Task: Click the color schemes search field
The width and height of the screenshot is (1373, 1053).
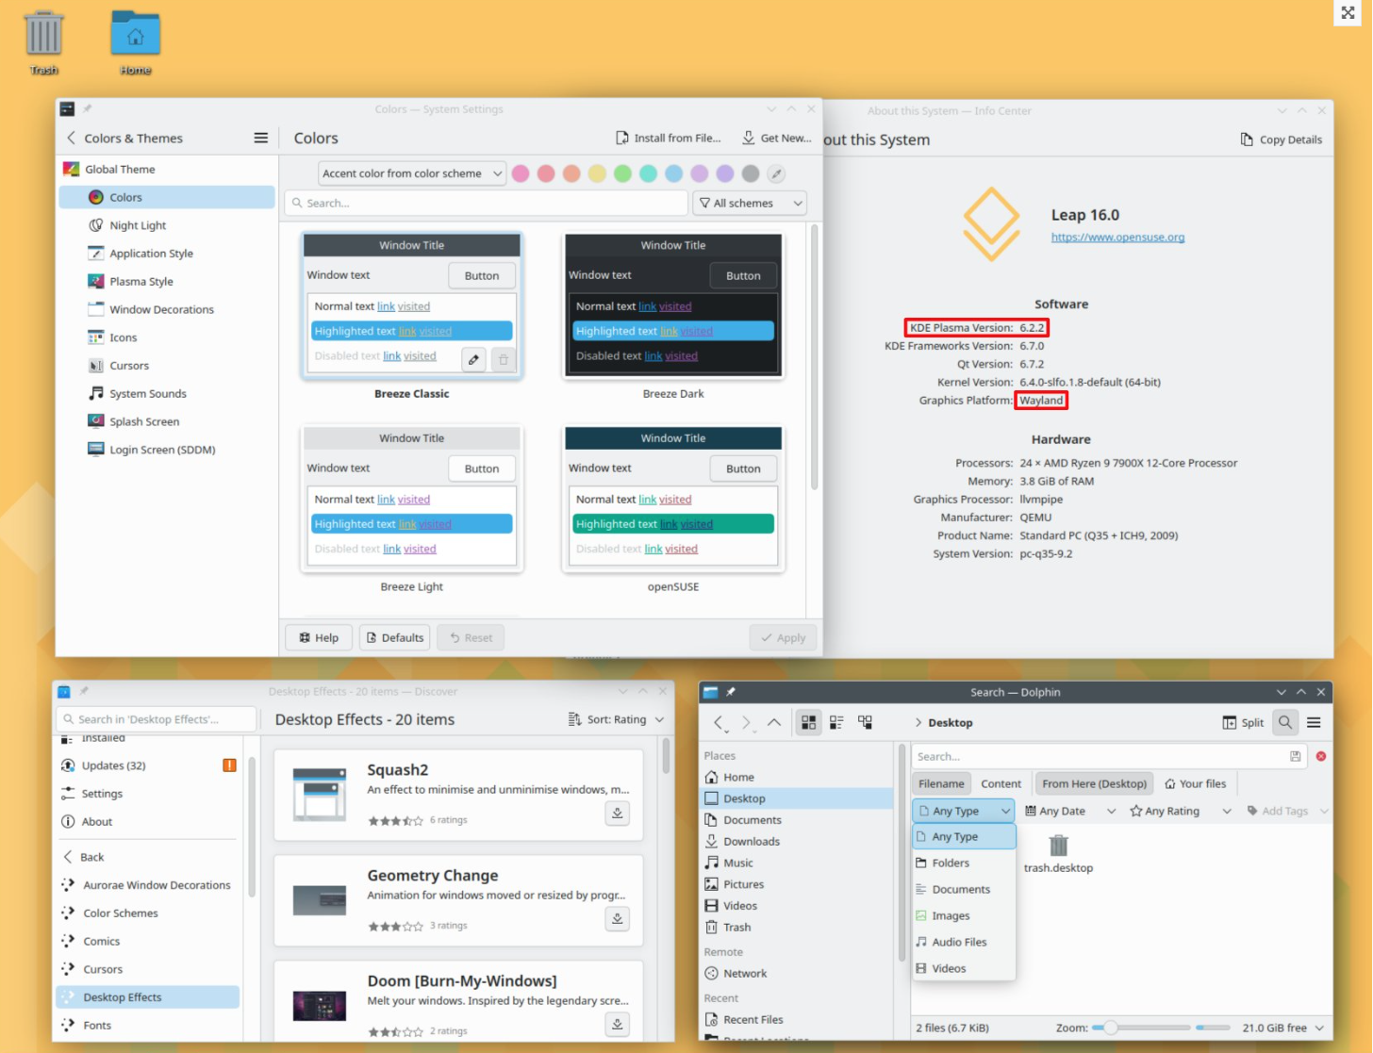Action: pyautogui.click(x=487, y=203)
